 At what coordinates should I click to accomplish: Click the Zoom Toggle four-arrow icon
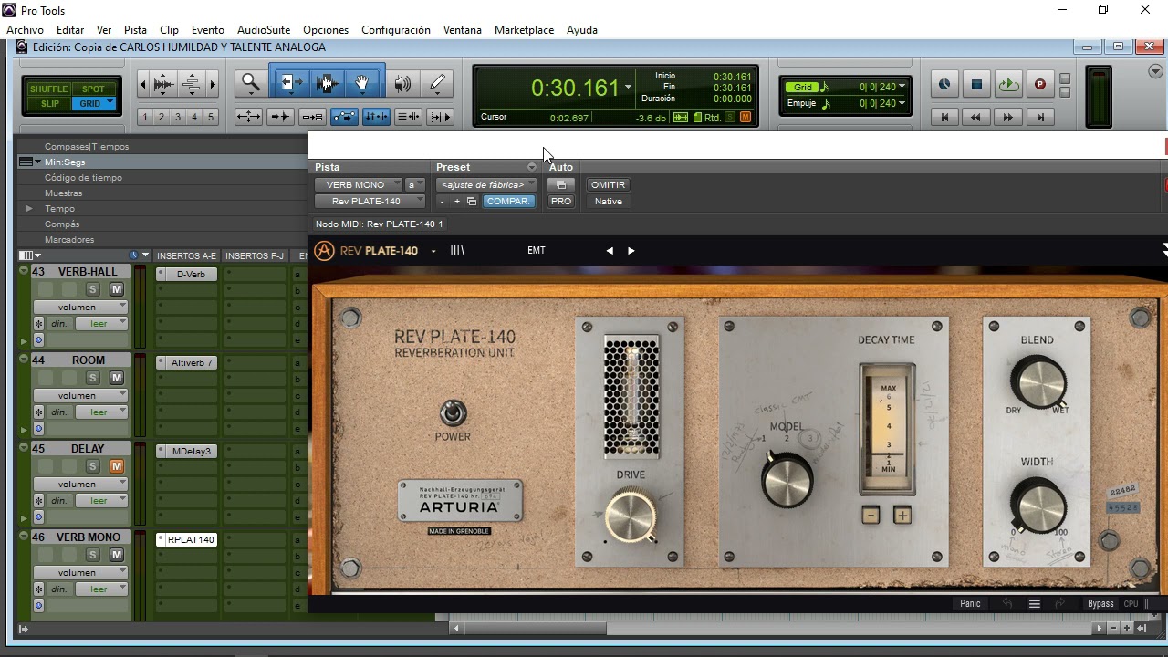click(248, 117)
